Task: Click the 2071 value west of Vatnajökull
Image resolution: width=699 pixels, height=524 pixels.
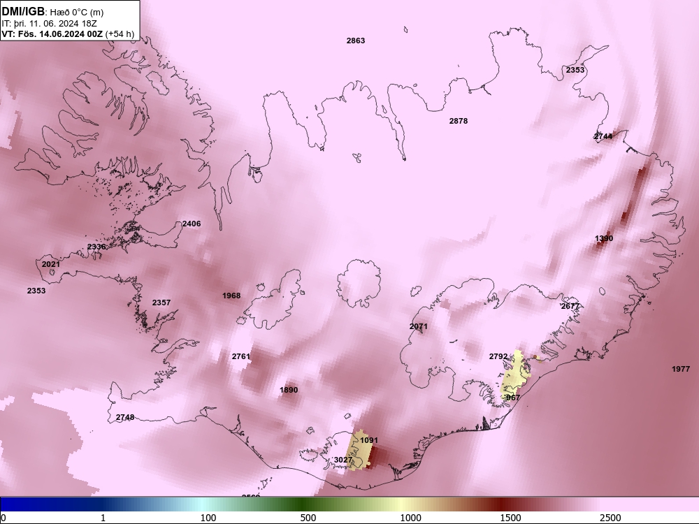Action: (x=419, y=326)
